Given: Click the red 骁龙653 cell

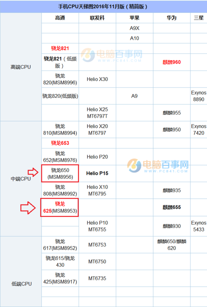Looking at the screenshot, I should click(60, 143).
